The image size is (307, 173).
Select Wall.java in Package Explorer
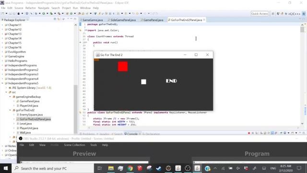25,133
